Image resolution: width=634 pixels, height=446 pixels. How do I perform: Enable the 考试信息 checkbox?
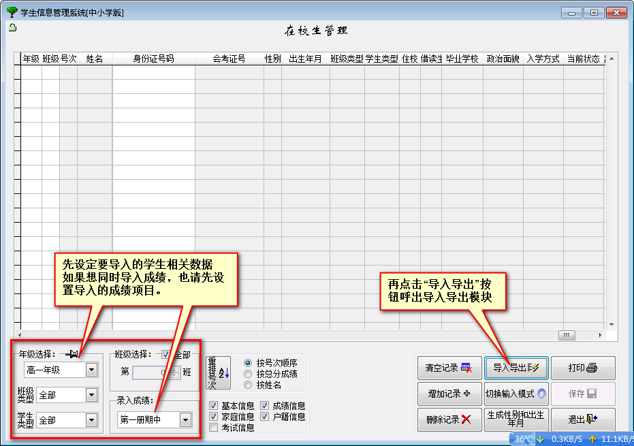[x=214, y=428]
